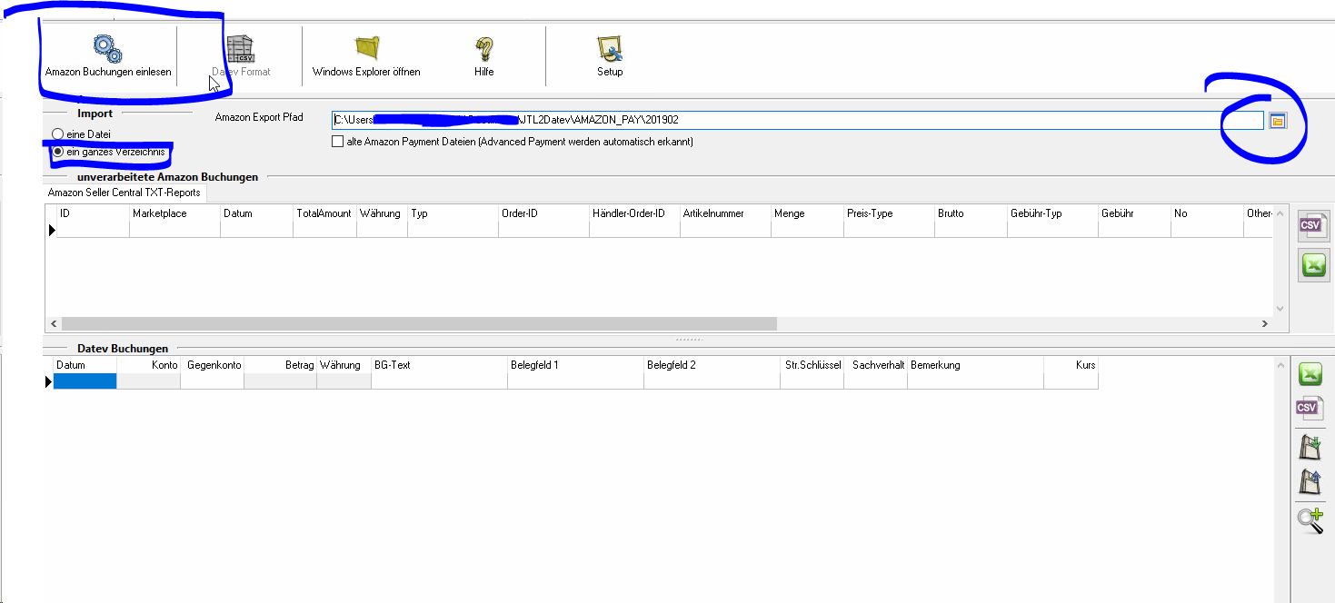Click right arrow of Amazon grid scrollbar

tap(1264, 324)
